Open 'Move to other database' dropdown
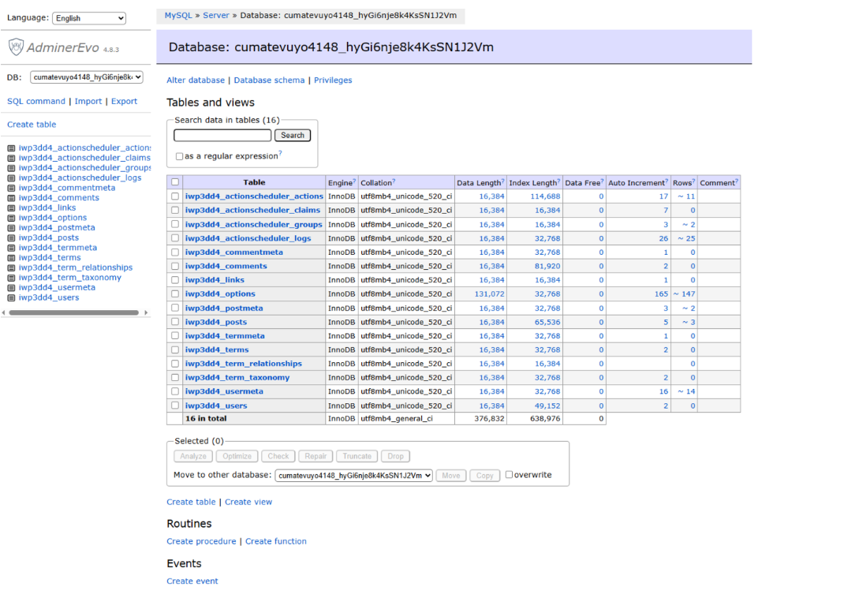Image resolution: width=844 pixels, height=598 pixels. [353, 475]
